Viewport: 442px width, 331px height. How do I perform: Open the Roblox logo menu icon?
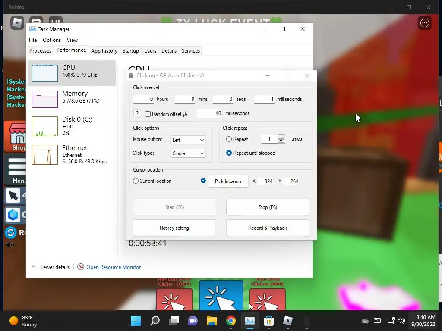(x=17, y=23)
